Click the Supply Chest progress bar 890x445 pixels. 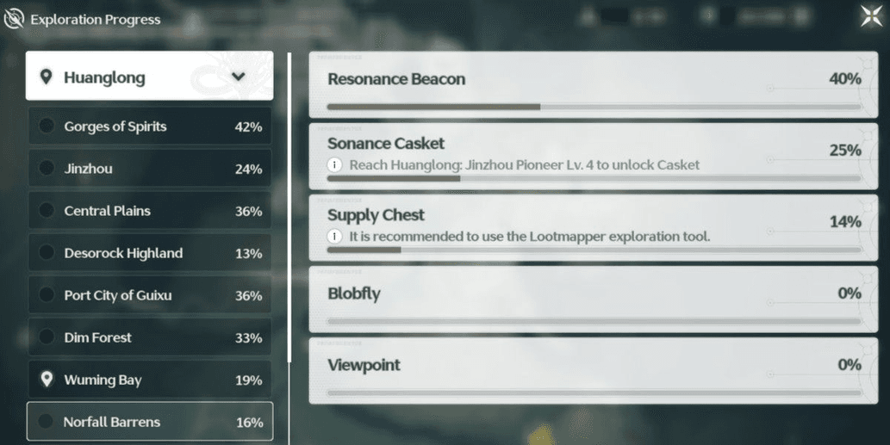594,250
